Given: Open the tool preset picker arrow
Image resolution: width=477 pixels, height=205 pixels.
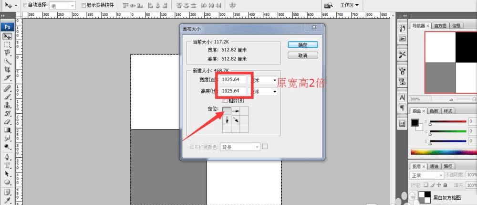Looking at the screenshot, I should [16, 5].
